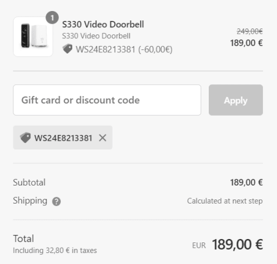277x264 pixels.
Task: Select the S330 Video Doorbell product title
Action: point(103,24)
